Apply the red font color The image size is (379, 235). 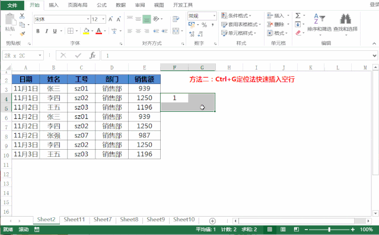coord(98,31)
